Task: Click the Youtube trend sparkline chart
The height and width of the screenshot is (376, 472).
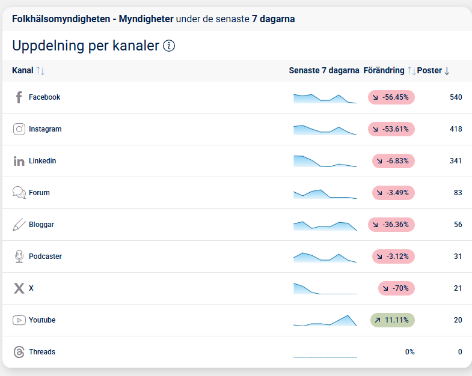Action: [325, 321]
